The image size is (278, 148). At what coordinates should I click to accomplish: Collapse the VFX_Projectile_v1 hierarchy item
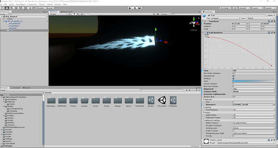tap(4, 21)
